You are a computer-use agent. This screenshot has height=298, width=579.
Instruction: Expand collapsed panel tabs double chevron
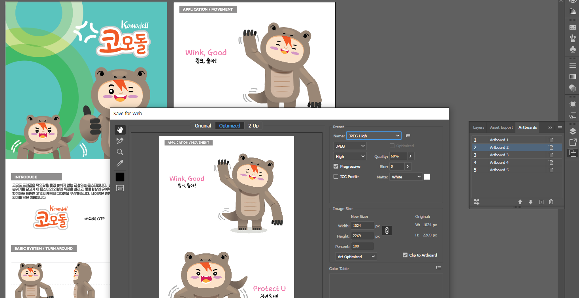(550, 127)
